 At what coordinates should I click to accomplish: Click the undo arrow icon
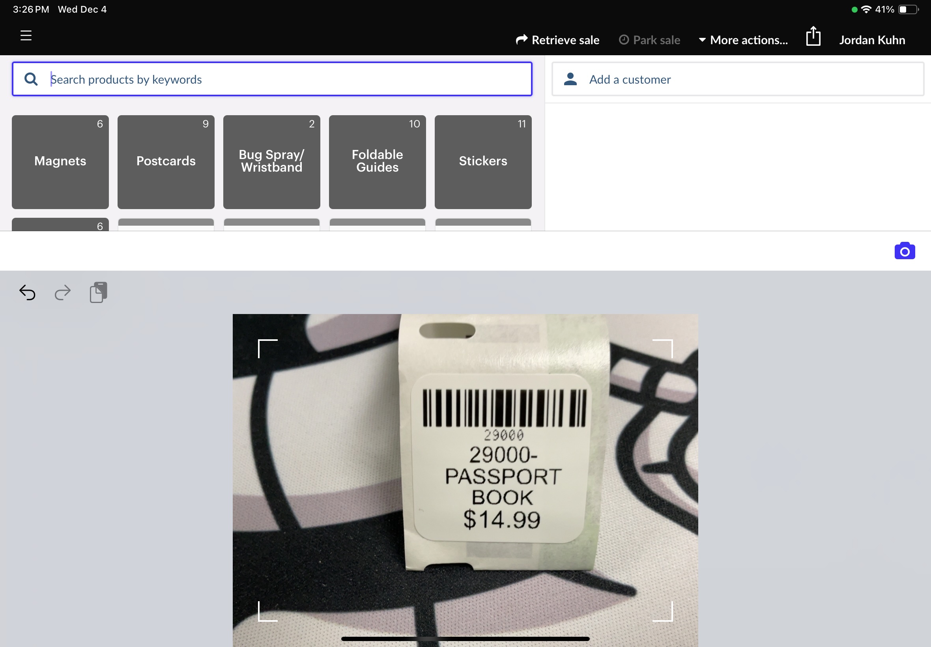click(27, 292)
